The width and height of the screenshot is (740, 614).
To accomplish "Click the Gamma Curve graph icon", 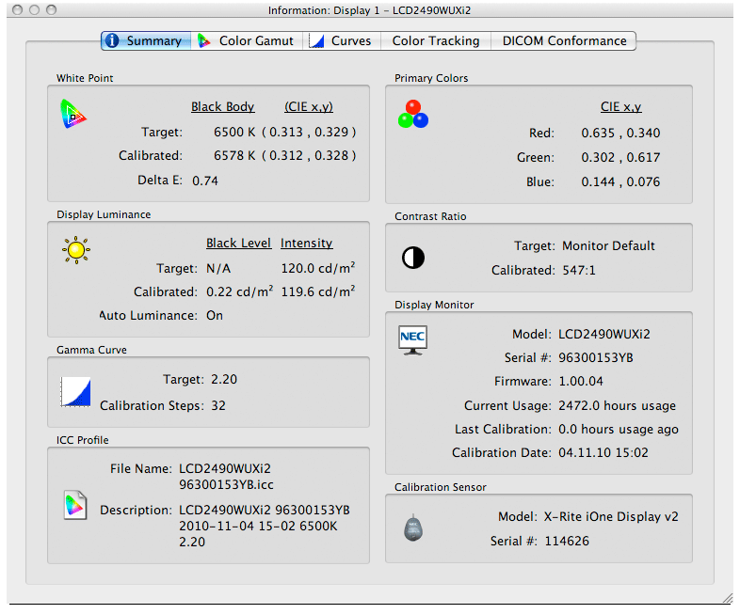I will pyautogui.click(x=74, y=391).
